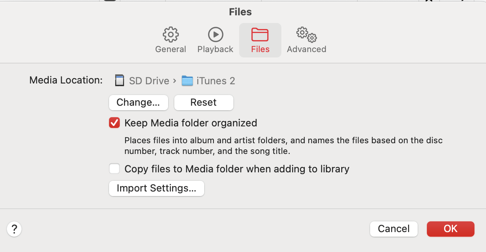Uncheck Keep Media folder organized
Viewport: 486px width, 252px height.
[114, 123]
